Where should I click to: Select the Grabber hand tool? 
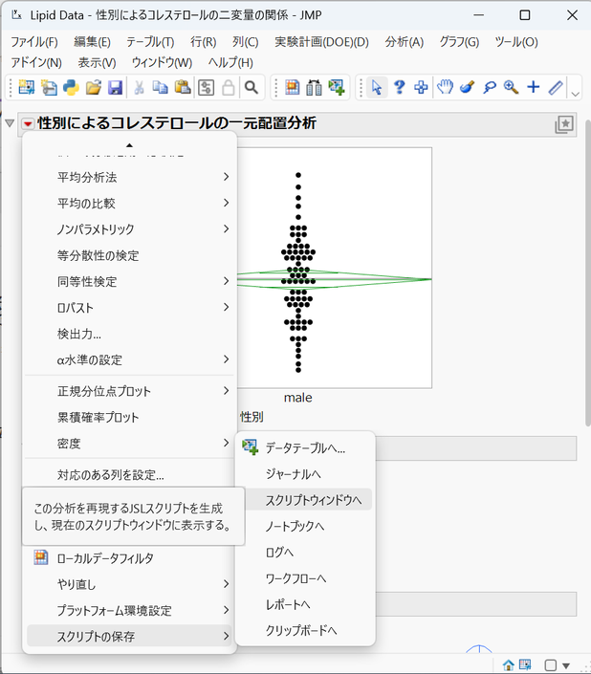point(445,88)
